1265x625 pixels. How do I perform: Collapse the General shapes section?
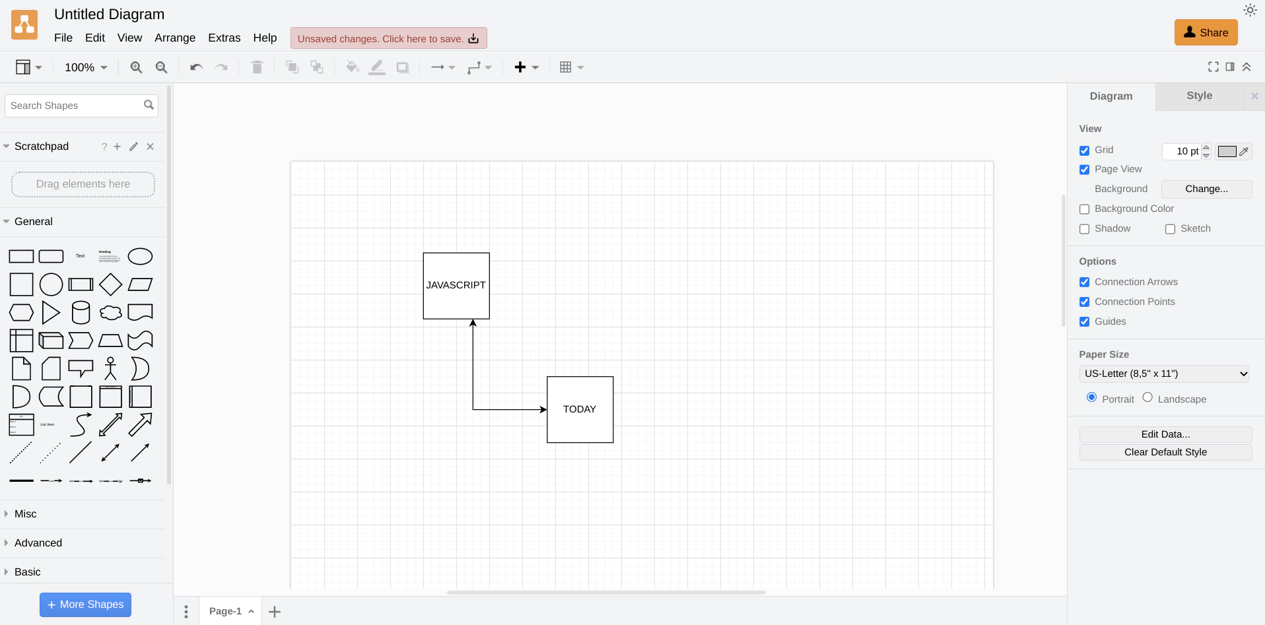click(x=83, y=222)
